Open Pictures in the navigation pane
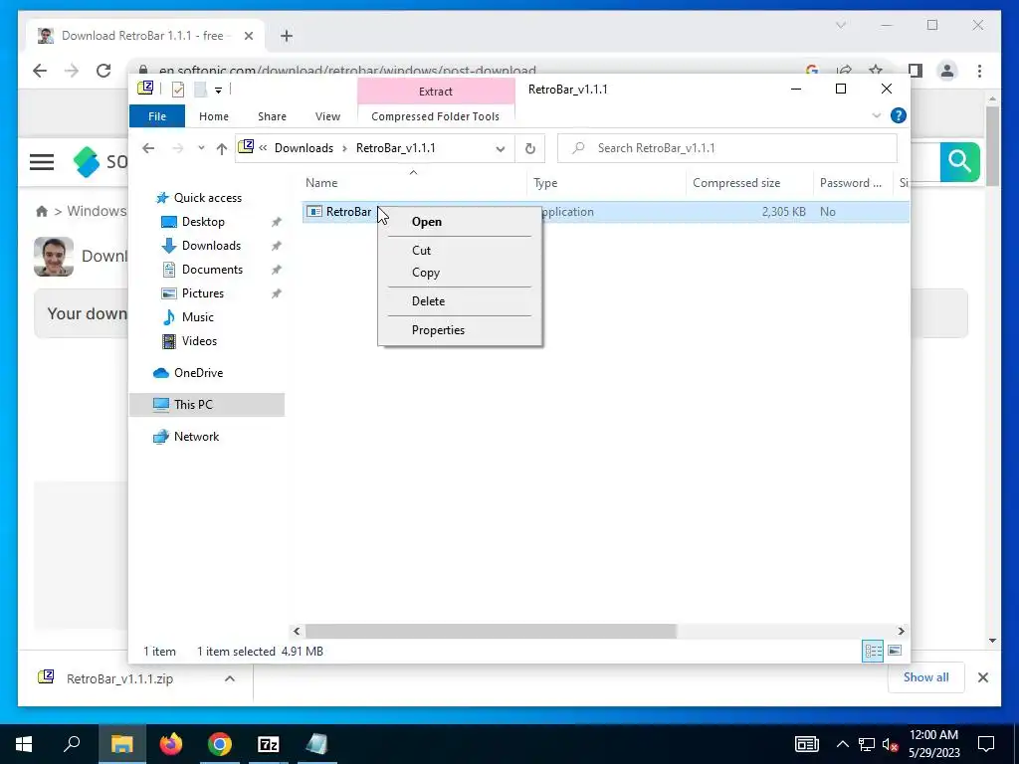 click(x=203, y=293)
